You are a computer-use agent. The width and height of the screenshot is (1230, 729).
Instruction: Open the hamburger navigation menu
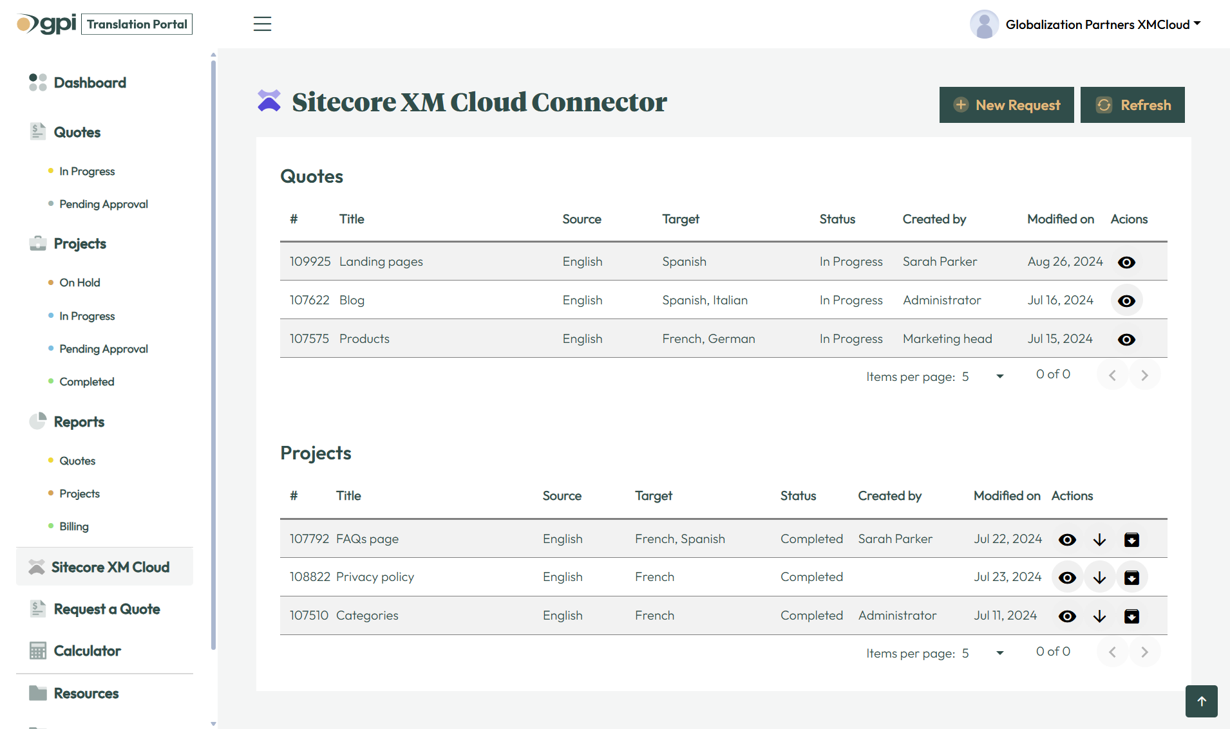point(262,24)
